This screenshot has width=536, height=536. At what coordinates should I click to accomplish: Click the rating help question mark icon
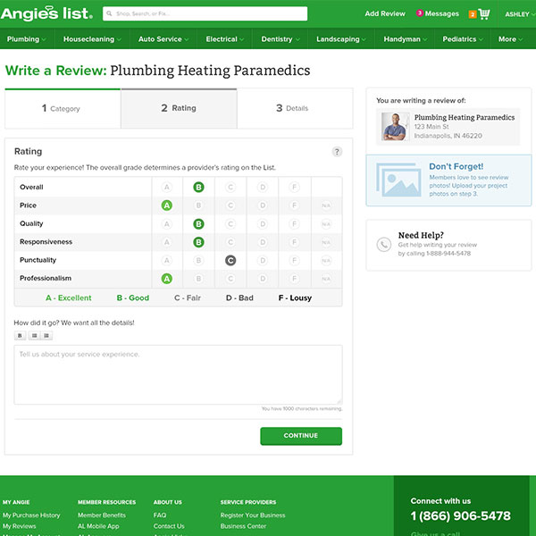337,152
